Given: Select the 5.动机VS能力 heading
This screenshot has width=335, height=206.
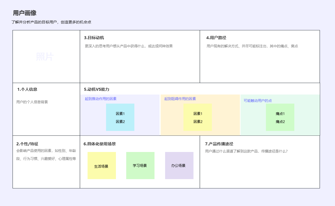Looking at the screenshot, I should coord(97,89).
